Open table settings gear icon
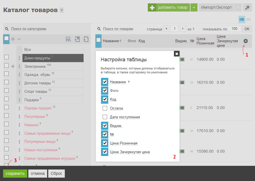 coord(245,41)
